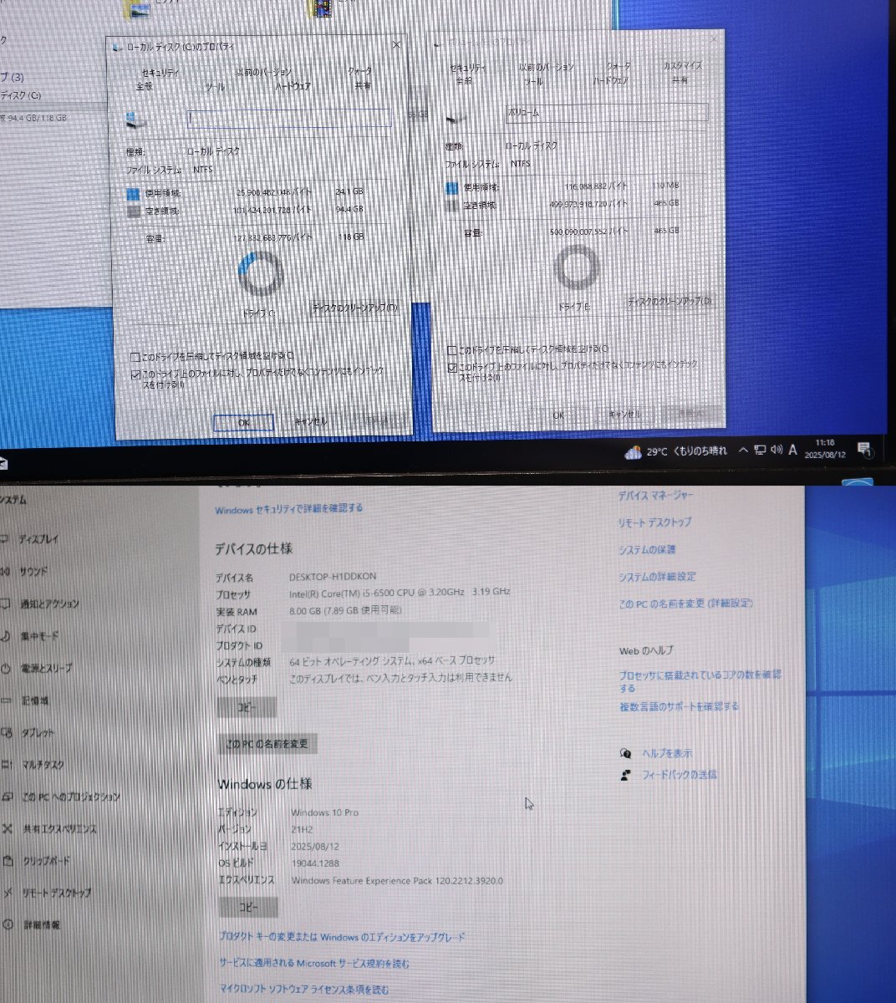This screenshot has height=1003, width=896.
Task: Run ディスクのクリーンアップ for drive E
Action: (670, 301)
